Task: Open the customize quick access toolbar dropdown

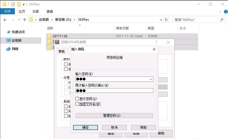Action: (x=24, y=5)
